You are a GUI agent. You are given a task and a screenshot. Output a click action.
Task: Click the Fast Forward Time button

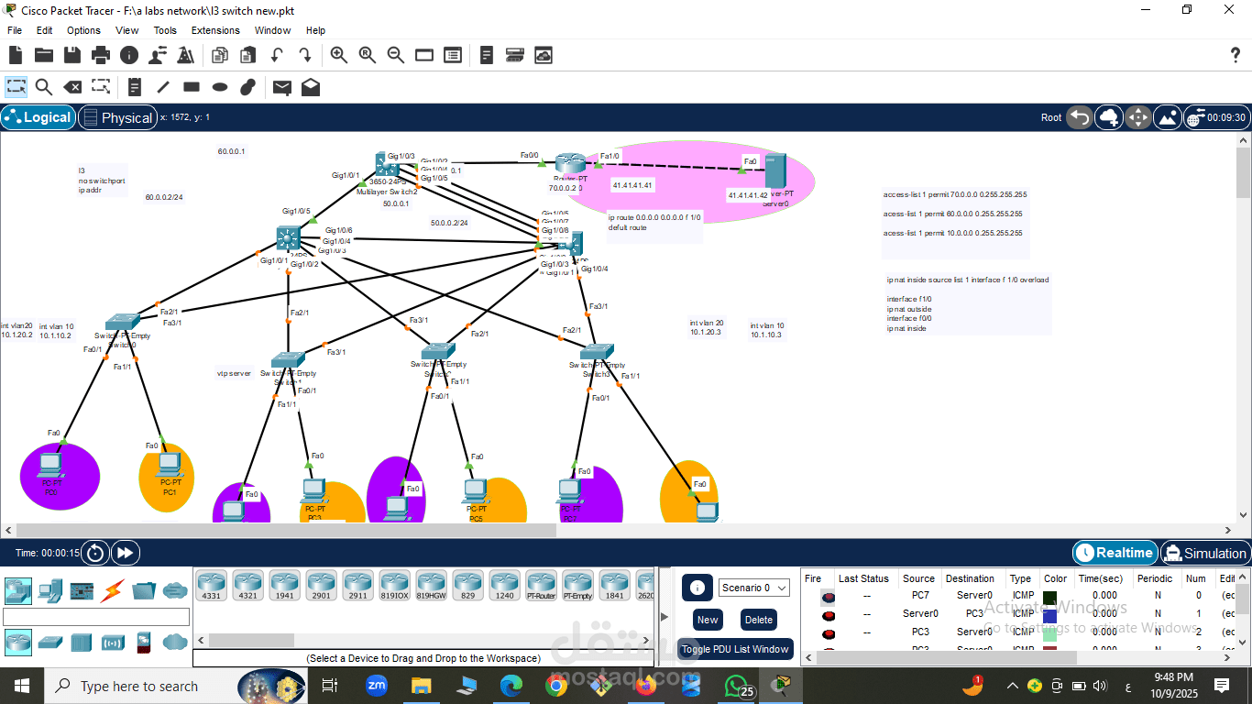click(x=126, y=553)
